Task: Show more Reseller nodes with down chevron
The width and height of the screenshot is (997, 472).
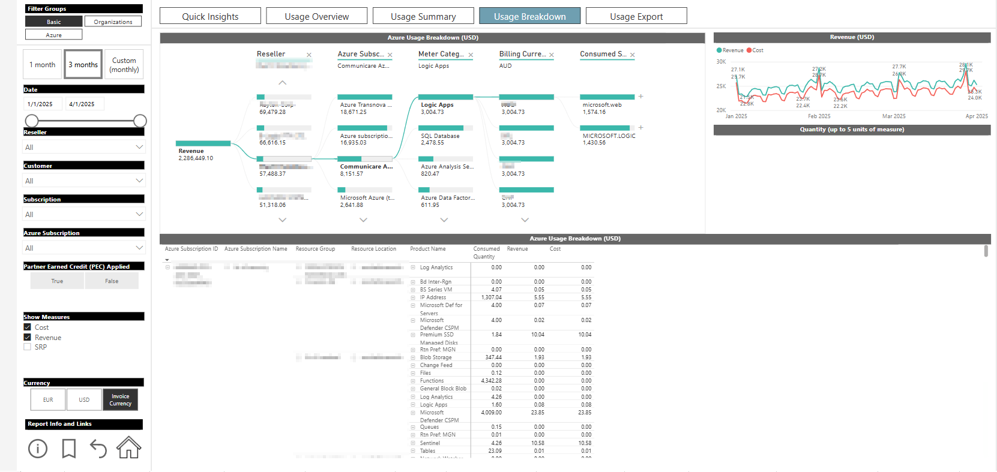Action: 283,220
